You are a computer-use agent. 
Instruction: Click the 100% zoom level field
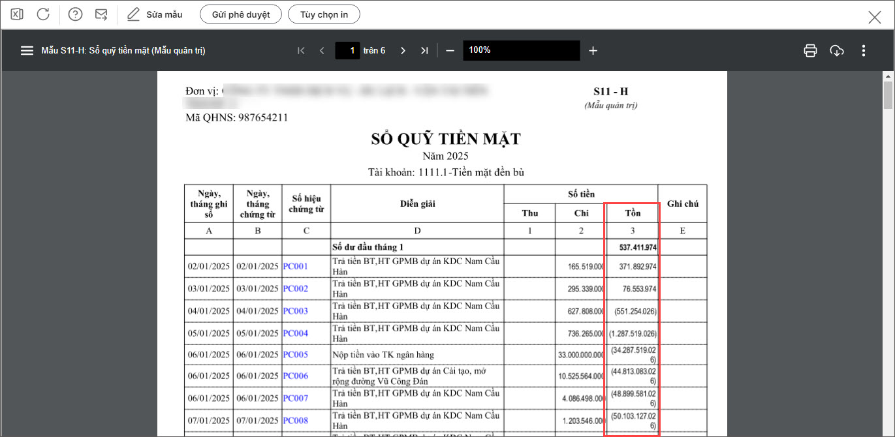[x=521, y=50]
